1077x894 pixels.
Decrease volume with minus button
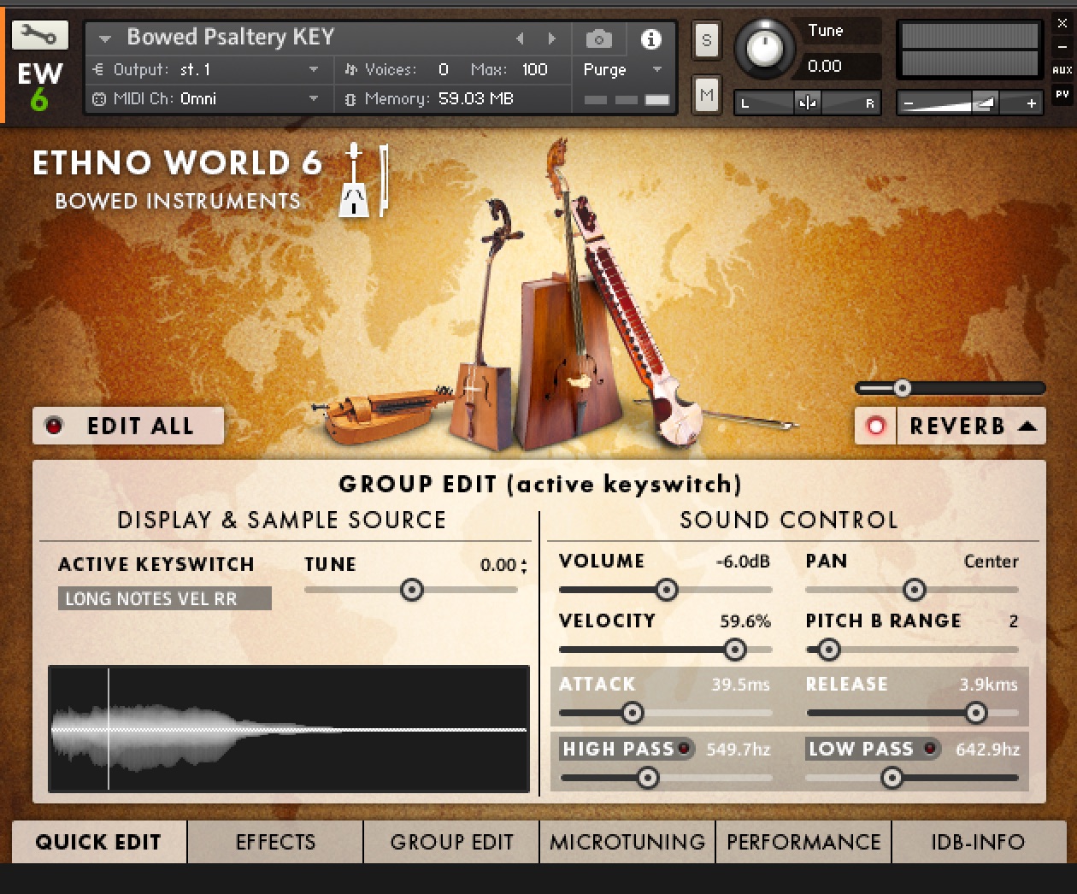pyautogui.click(x=909, y=103)
